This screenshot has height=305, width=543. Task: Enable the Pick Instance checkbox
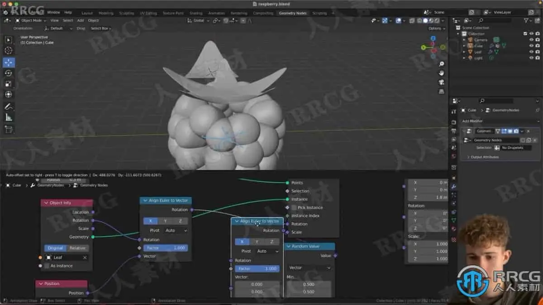click(295, 207)
